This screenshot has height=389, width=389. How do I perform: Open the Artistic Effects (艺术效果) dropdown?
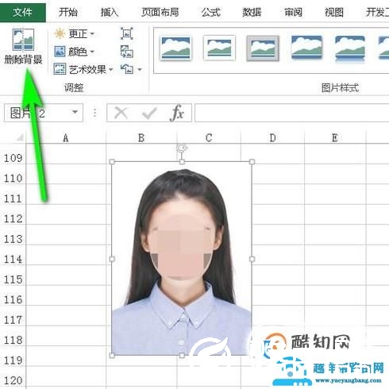tap(83, 69)
